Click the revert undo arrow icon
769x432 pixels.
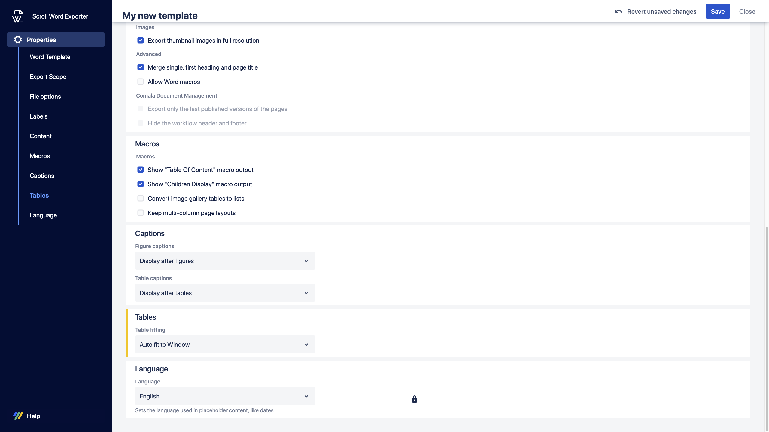[618, 12]
